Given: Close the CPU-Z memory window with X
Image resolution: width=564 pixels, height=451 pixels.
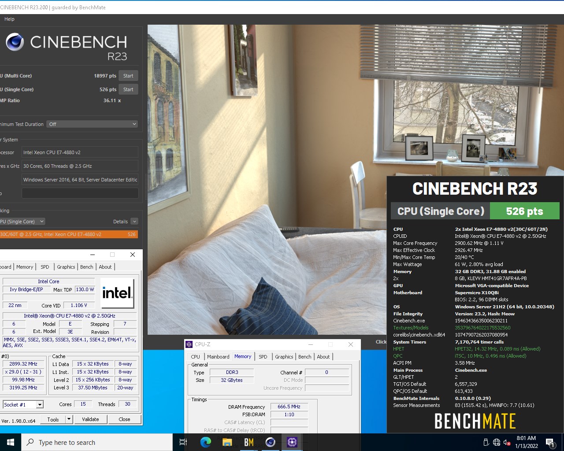Looking at the screenshot, I should 351,344.
